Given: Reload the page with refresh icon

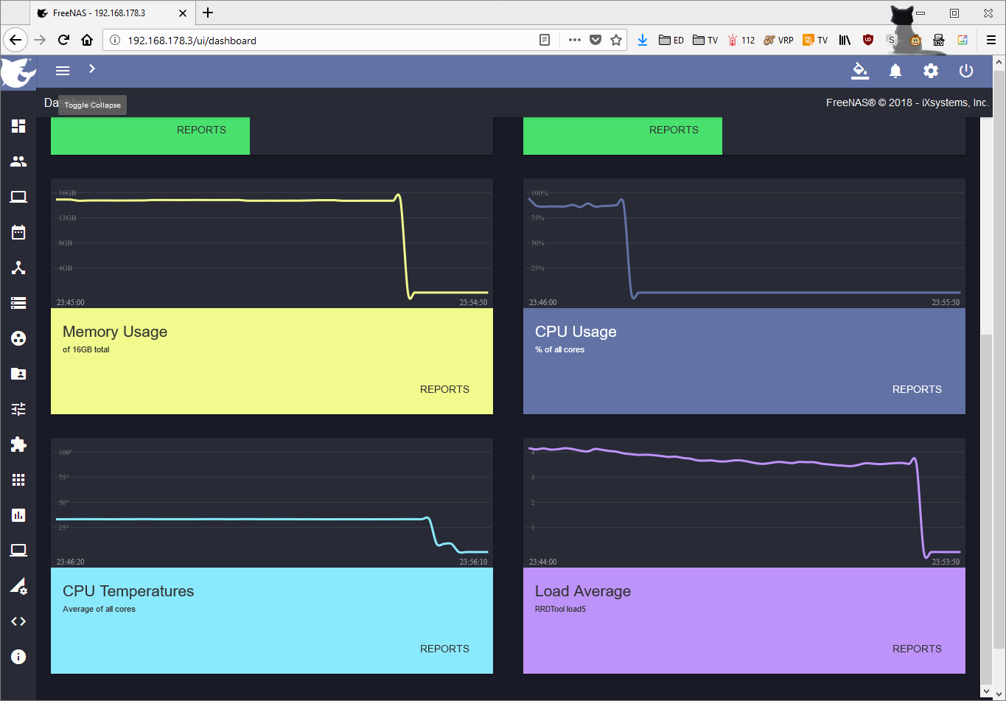Looking at the screenshot, I should [63, 40].
